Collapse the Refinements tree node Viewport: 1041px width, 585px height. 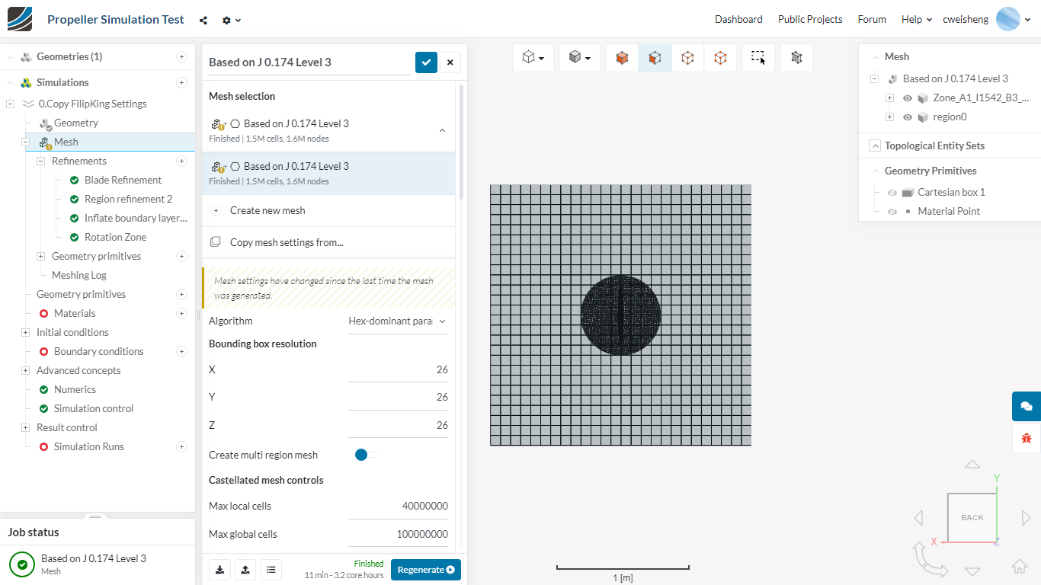(x=41, y=161)
